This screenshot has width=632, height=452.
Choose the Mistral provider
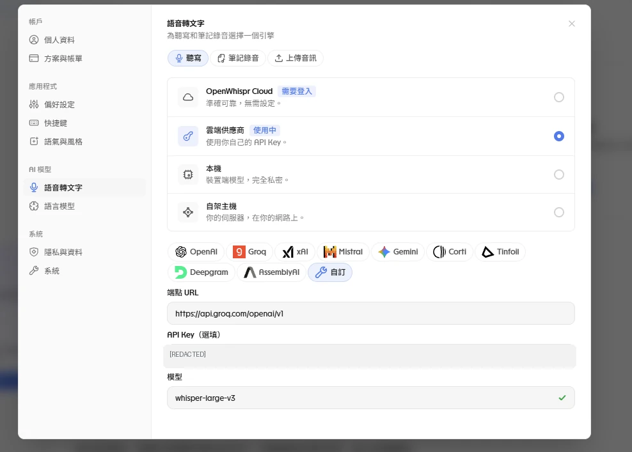click(x=343, y=252)
